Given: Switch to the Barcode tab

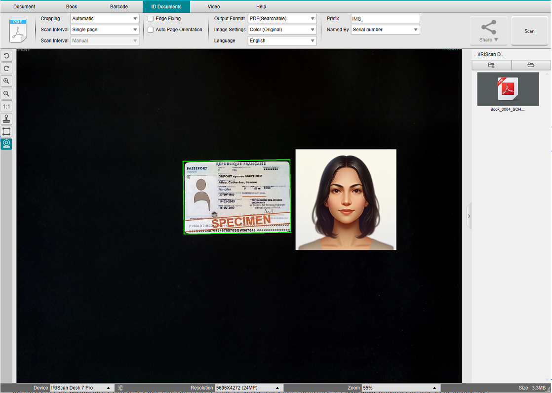Looking at the screenshot, I should (119, 7).
